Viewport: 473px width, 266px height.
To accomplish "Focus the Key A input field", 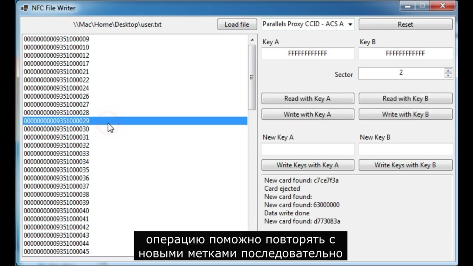I will click(x=307, y=53).
